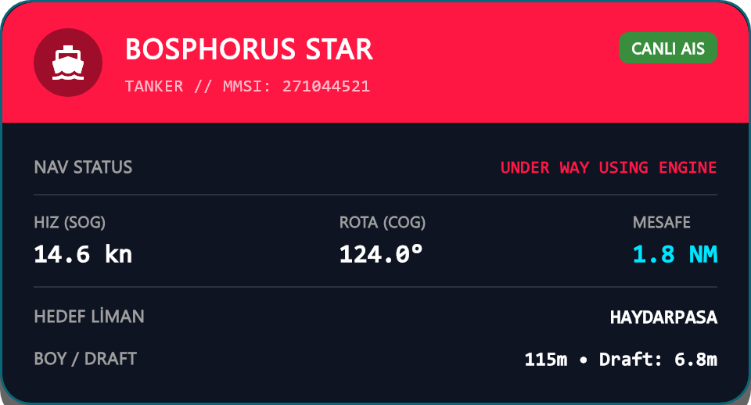
Task: Select the 115m length value
Action: 546,359
